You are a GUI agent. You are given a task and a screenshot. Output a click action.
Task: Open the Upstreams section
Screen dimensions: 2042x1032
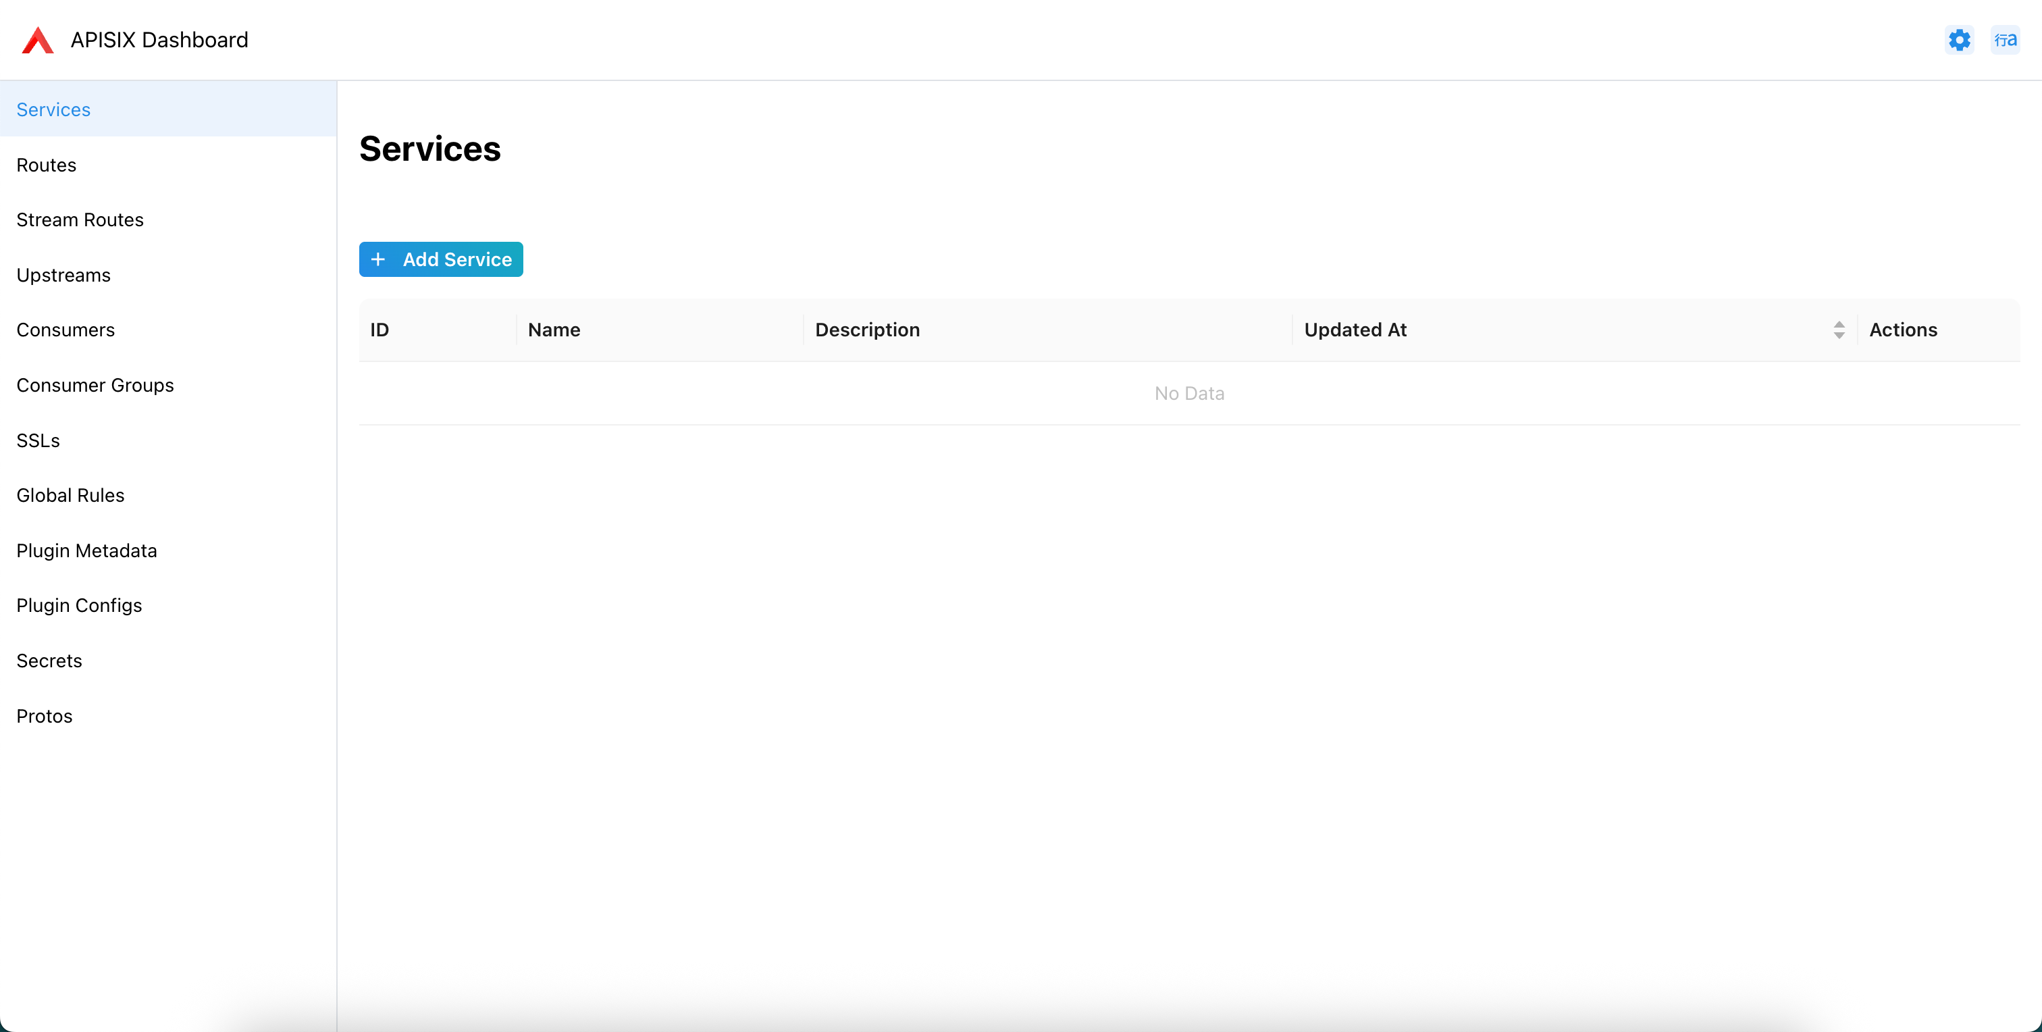(x=63, y=274)
